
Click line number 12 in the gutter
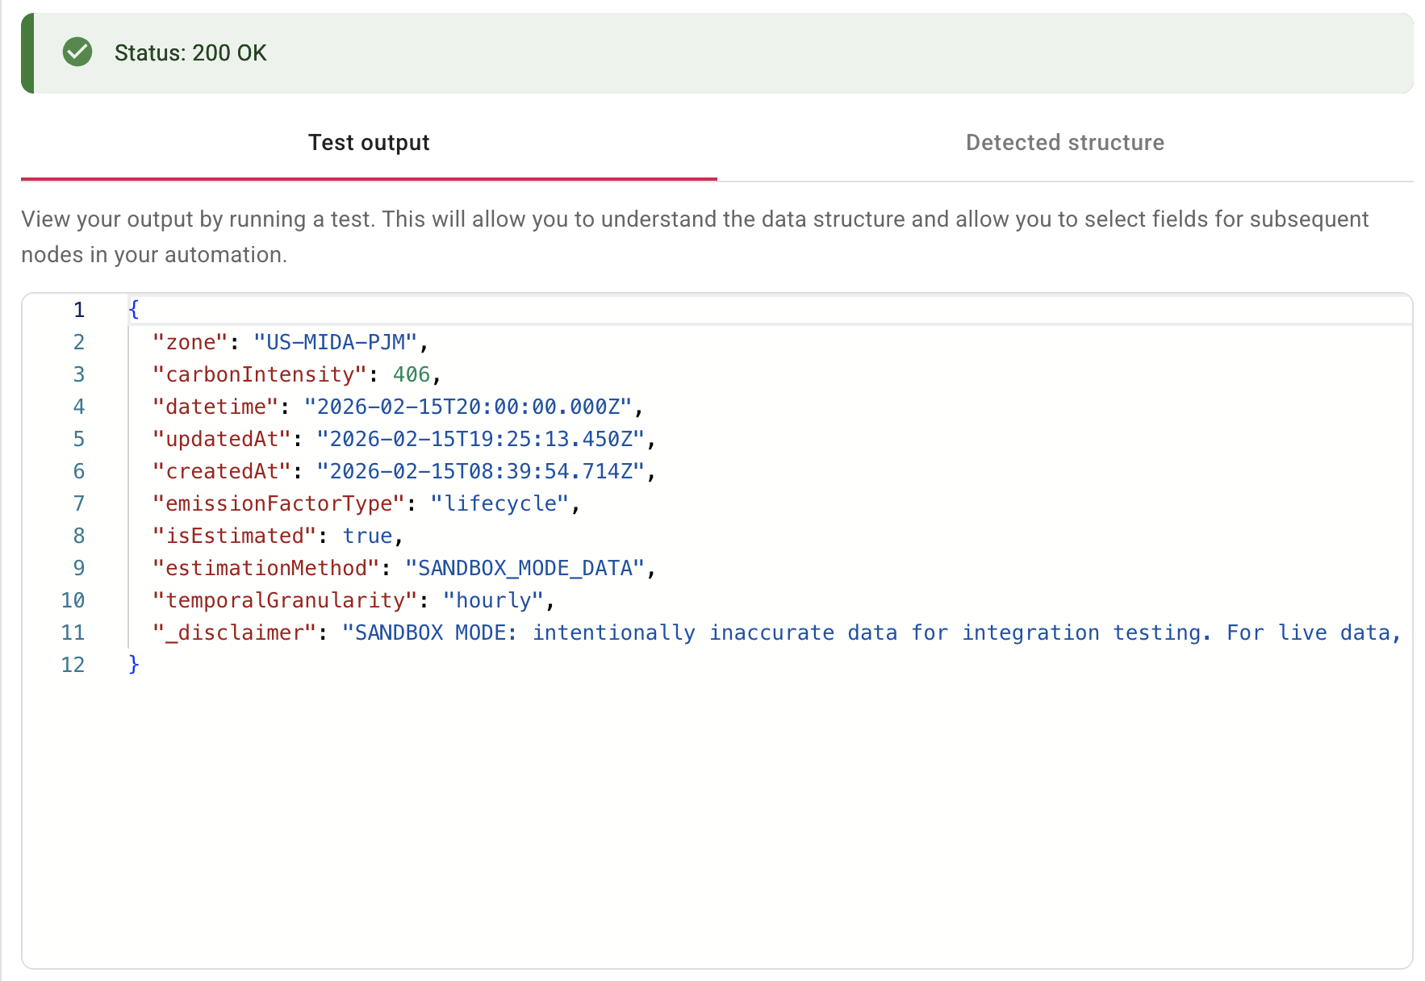point(73,664)
